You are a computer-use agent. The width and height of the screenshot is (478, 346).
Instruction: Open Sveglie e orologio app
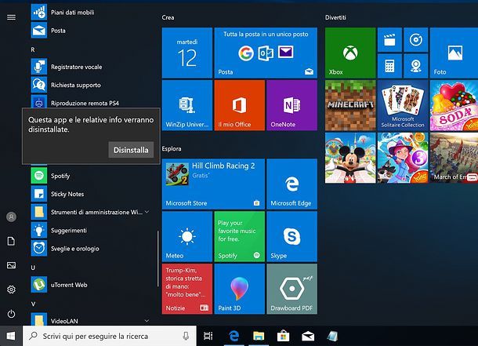(90, 249)
